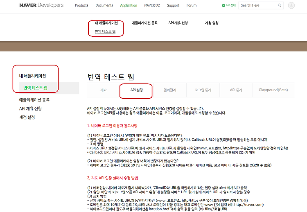
Task: Click 내 애플리케이션 in the left sidebar
Action: 32,76
